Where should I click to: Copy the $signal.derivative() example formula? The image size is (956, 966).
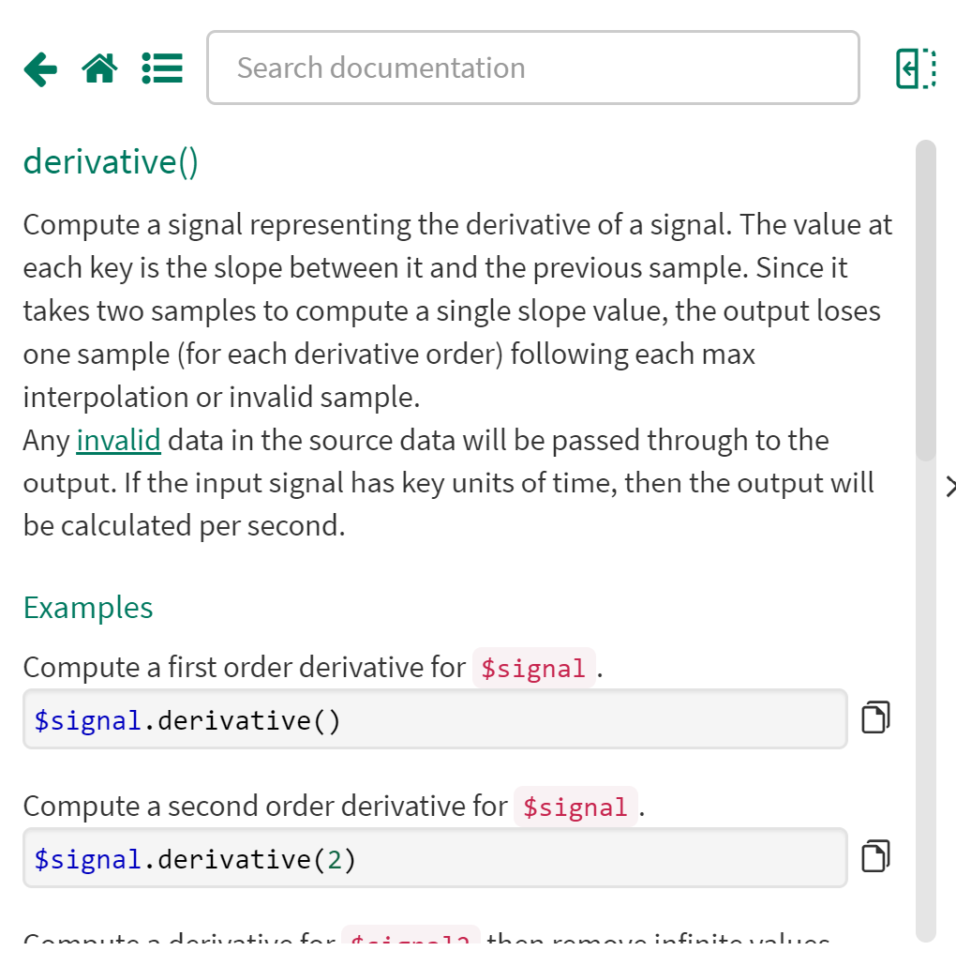(x=874, y=717)
